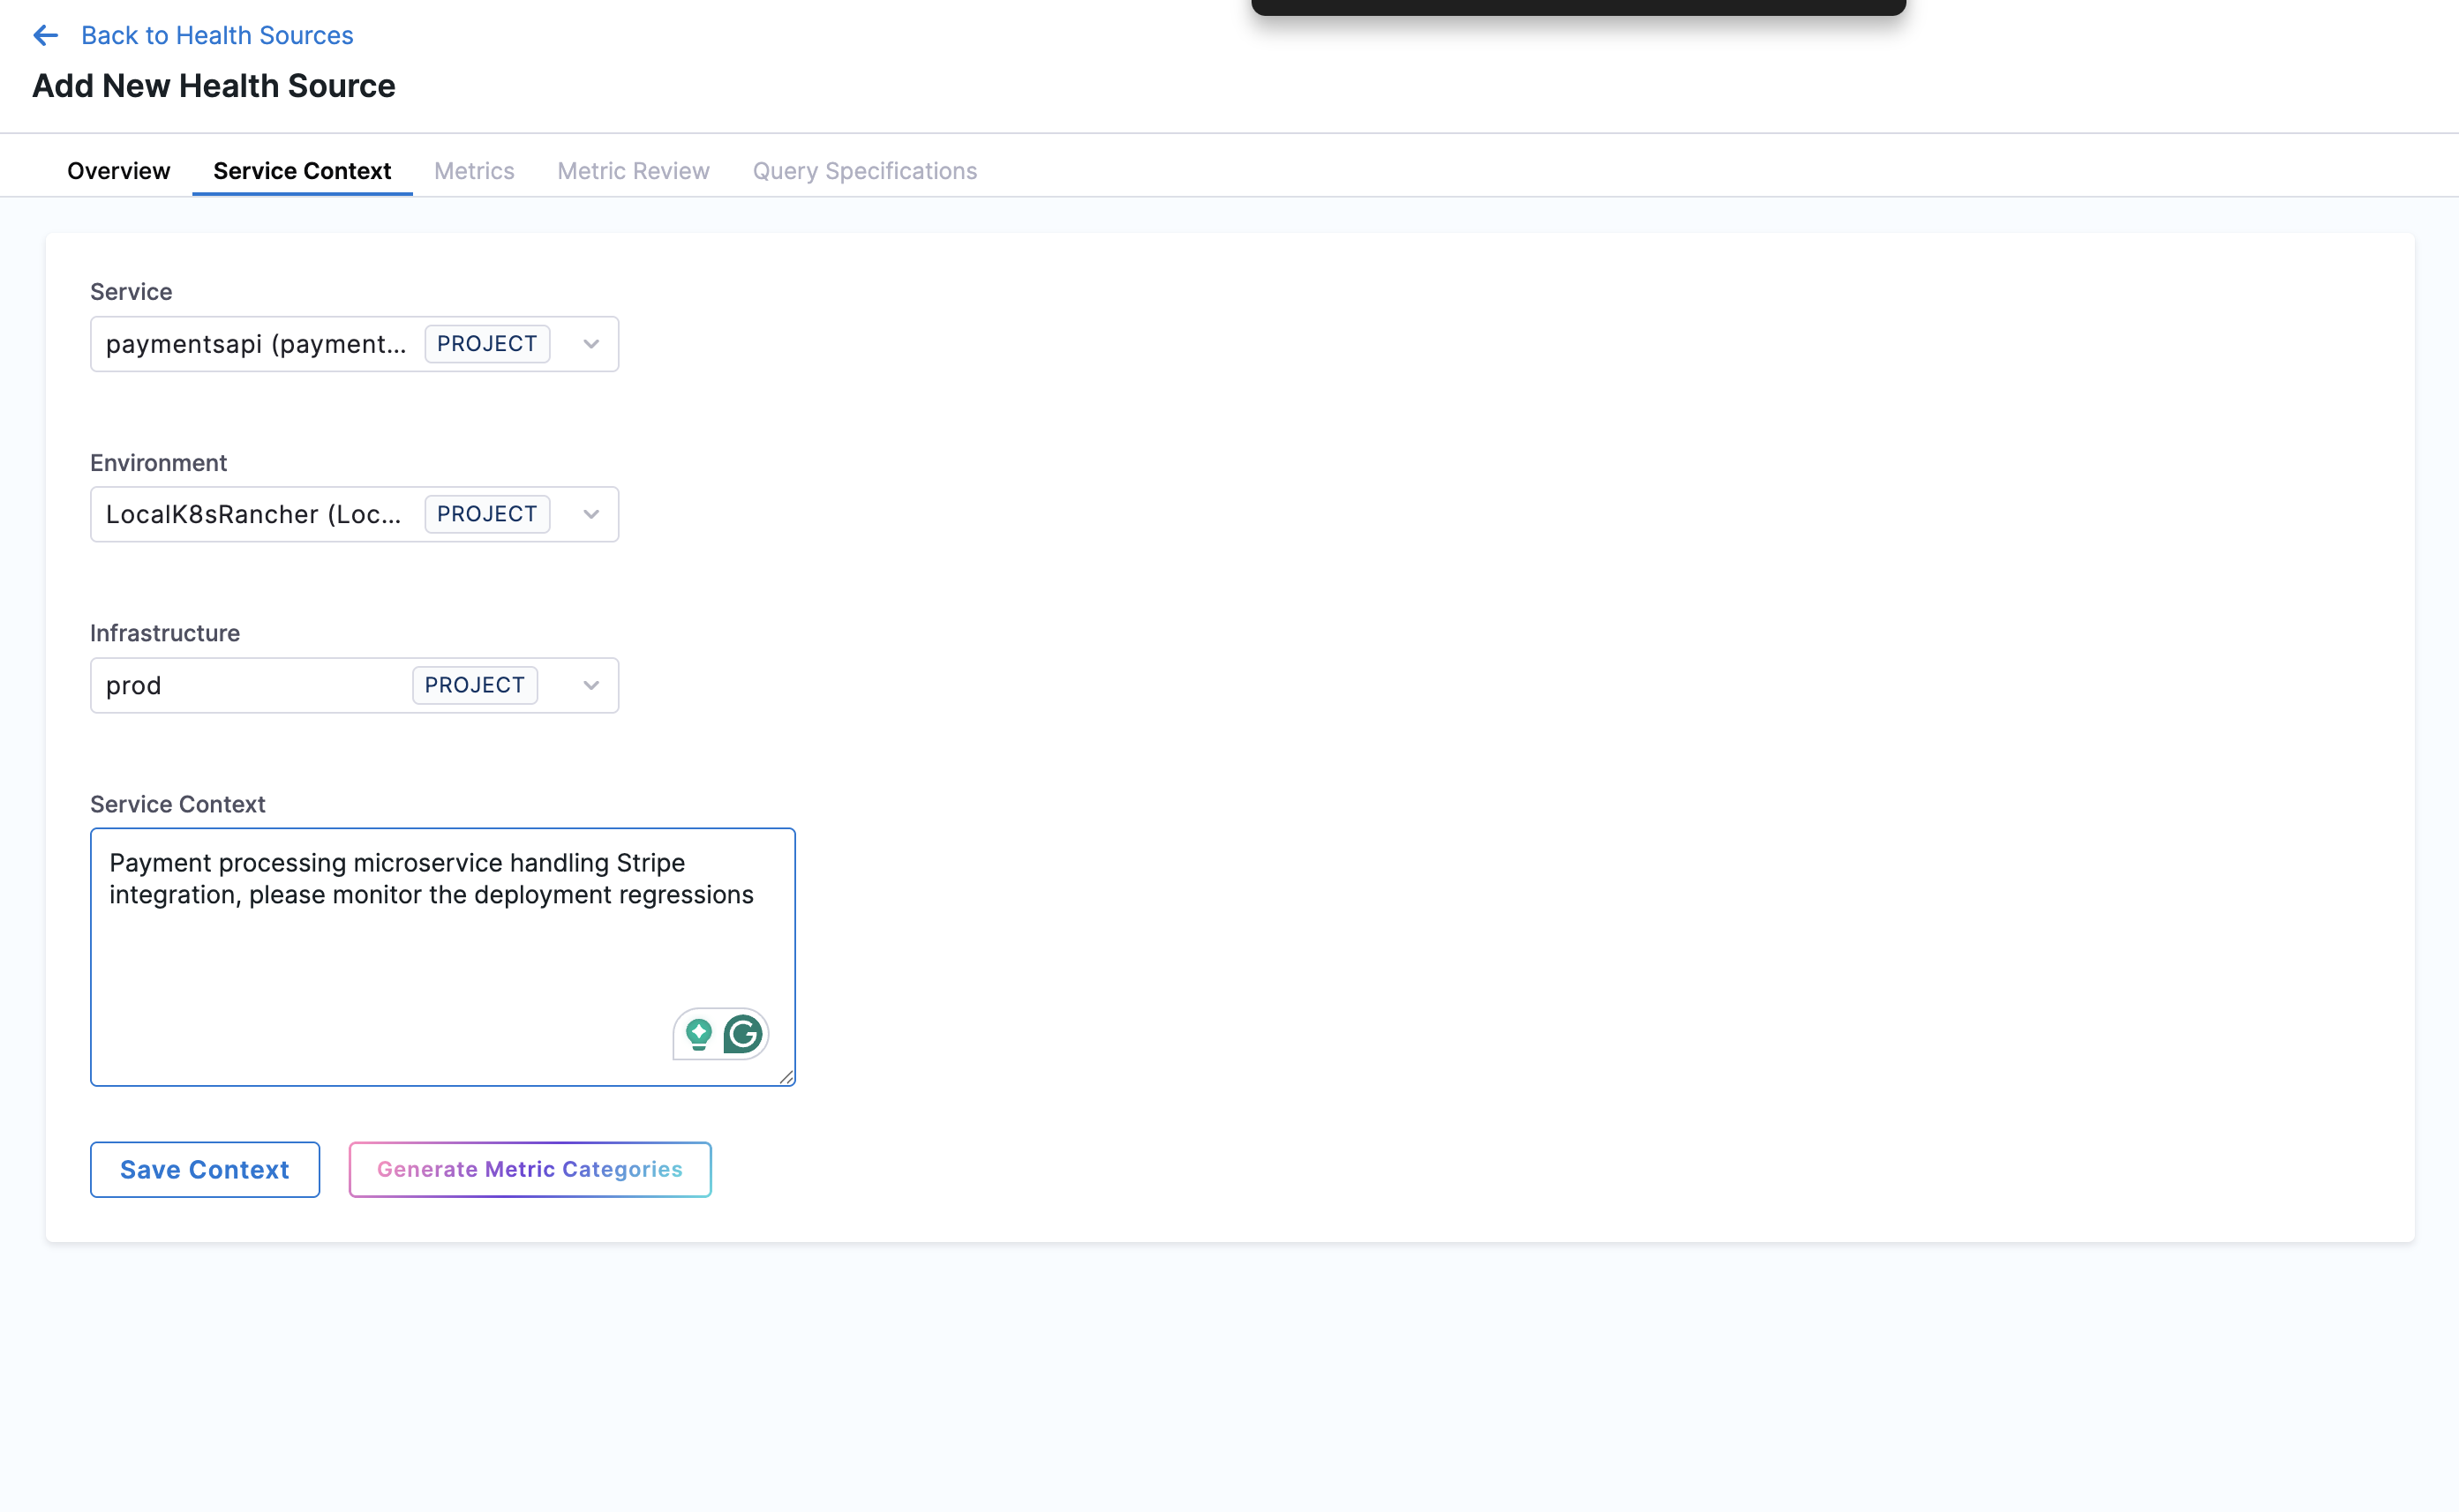Open the Back to Health Sources link
The image size is (2459, 1512).
point(217,36)
